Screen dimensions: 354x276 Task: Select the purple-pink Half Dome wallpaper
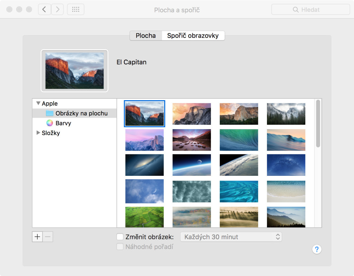pos(145,140)
